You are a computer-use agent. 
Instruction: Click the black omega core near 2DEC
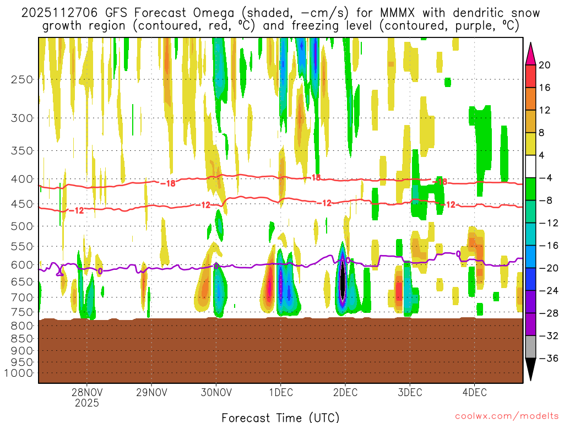342,281
